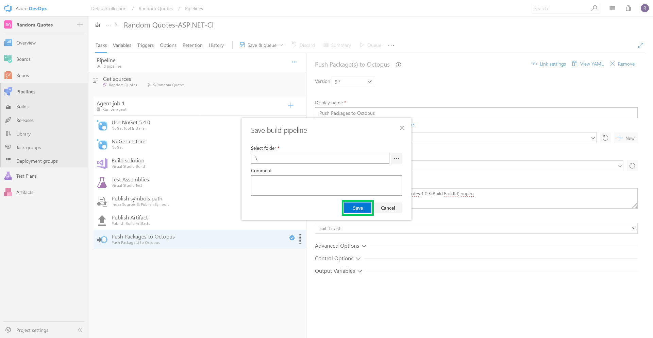
Task: Open the toolbar more actions ellipsis
Action: (x=391, y=45)
